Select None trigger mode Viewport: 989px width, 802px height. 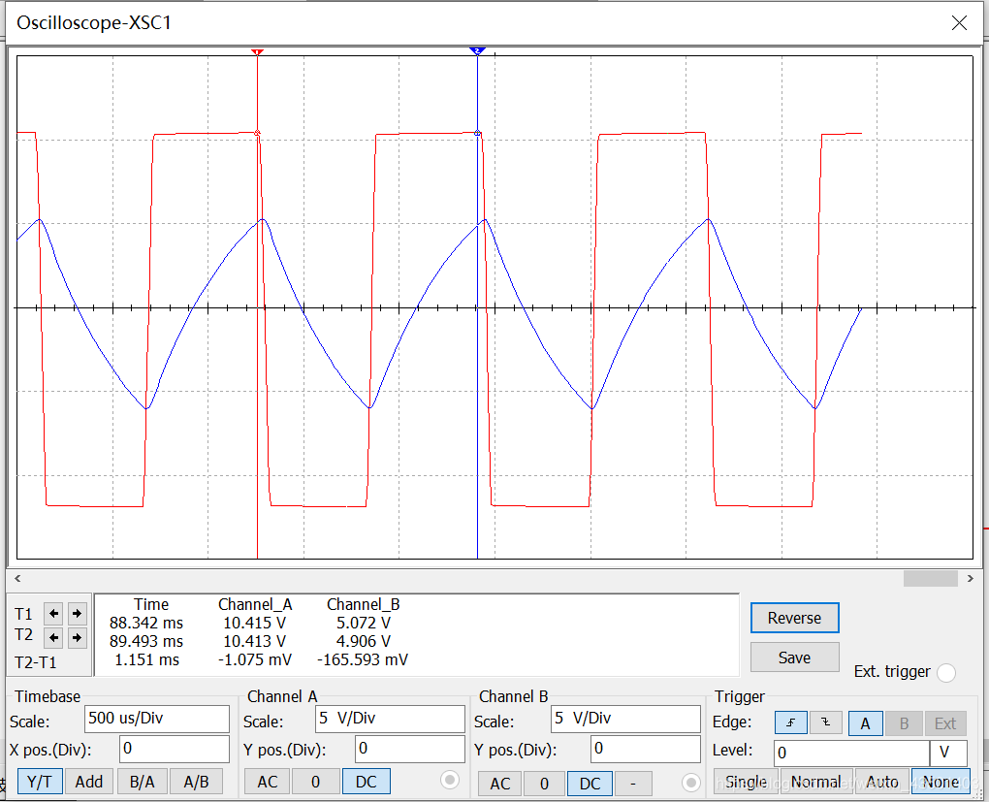point(941,782)
